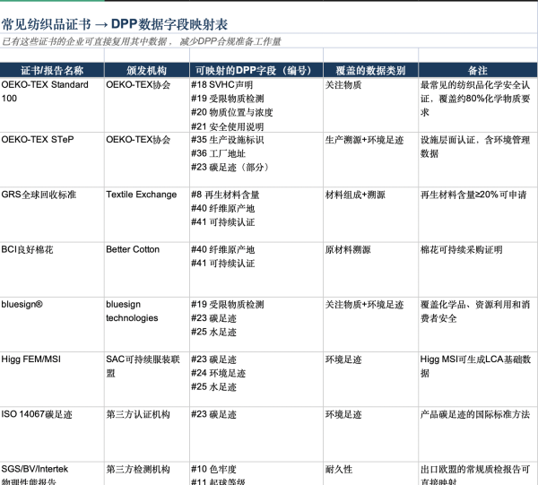This screenshot has width=538, height=485.
Task: Select note '最常见的纺织品化学安全认证'
Action: [x=478, y=105]
